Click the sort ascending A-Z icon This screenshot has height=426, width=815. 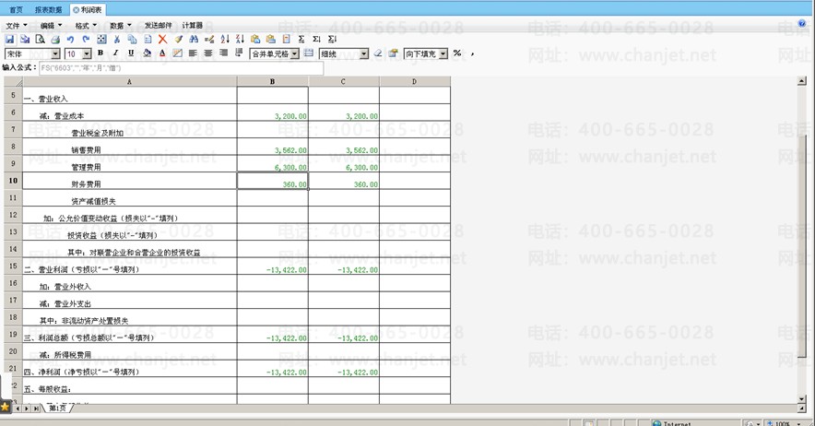pos(226,40)
